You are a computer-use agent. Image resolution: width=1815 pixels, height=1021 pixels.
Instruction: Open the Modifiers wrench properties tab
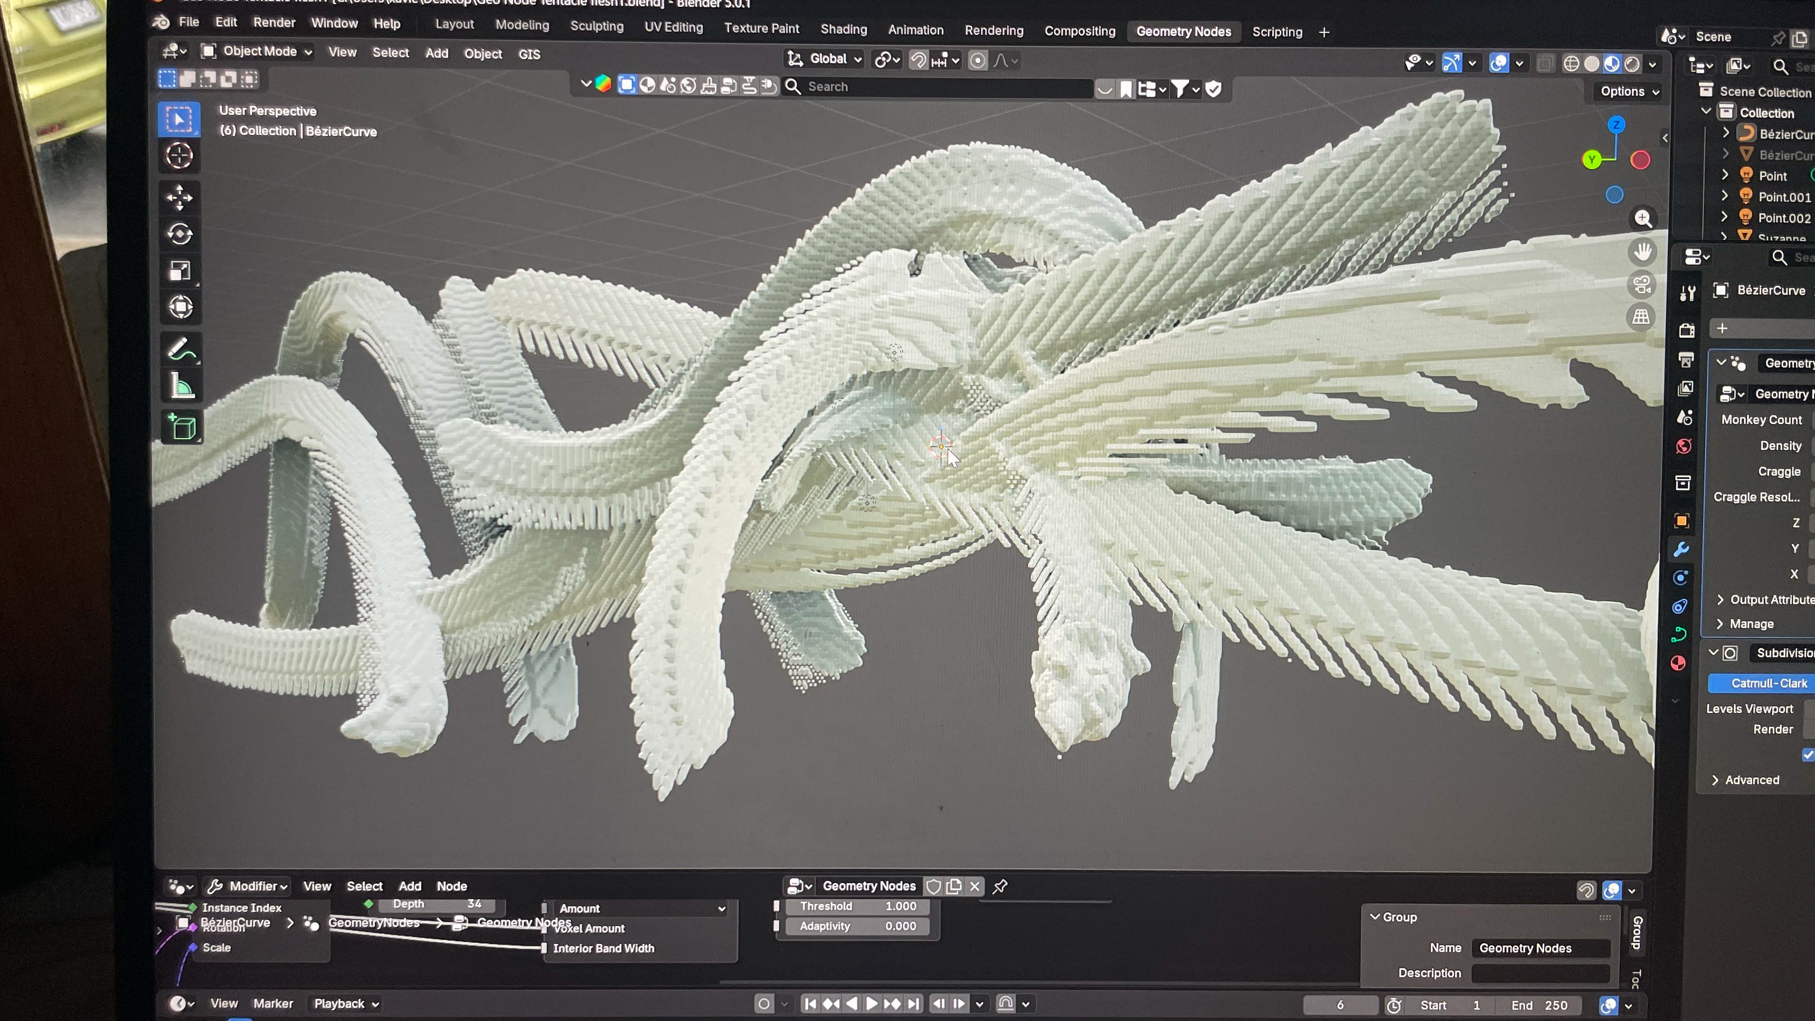[x=1680, y=550]
